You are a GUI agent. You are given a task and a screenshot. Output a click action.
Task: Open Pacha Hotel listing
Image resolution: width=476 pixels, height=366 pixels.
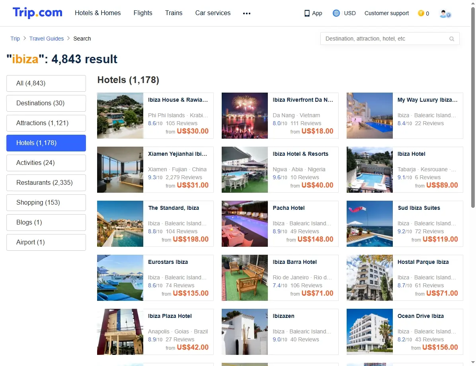[280, 224]
